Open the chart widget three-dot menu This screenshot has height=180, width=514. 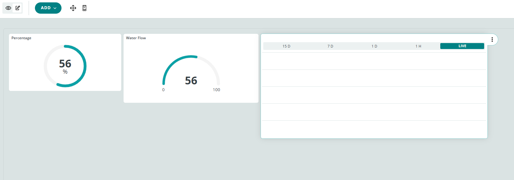[x=492, y=40]
